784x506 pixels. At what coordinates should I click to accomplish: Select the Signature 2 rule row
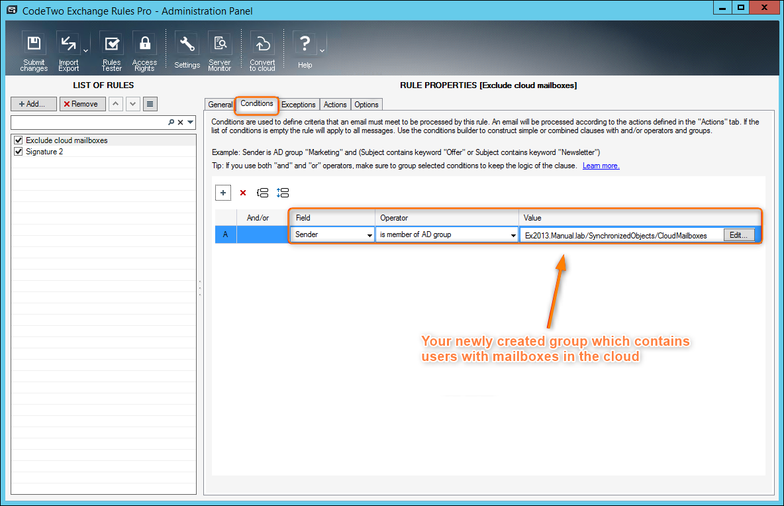pos(103,152)
